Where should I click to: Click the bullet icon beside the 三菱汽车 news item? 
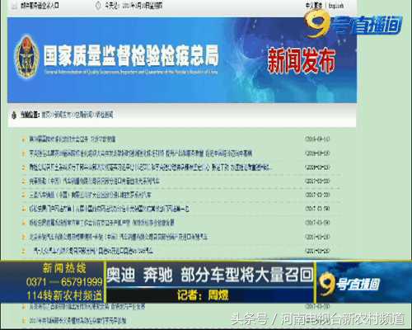pos(24,196)
